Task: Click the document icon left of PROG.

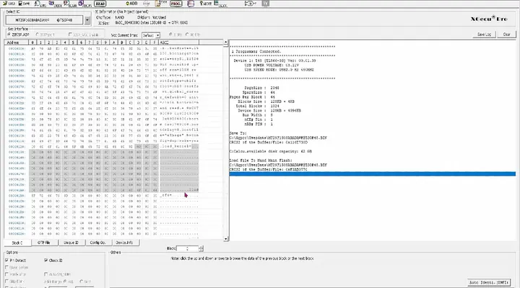Action: pos(161,4)
